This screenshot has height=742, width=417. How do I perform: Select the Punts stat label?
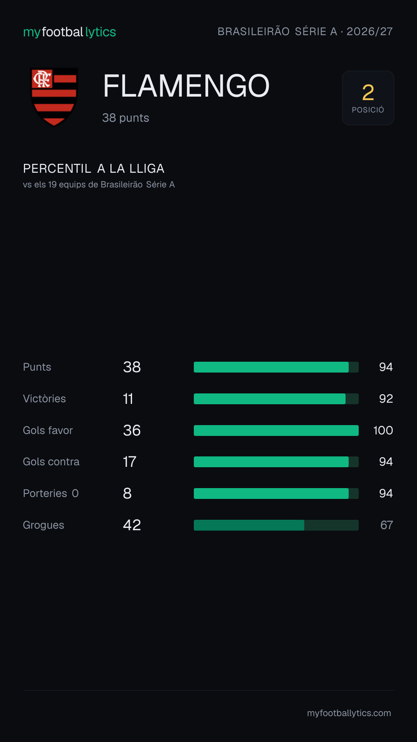37,367
